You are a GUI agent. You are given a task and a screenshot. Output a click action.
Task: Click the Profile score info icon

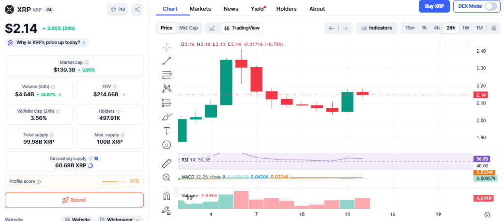(39, 182)
